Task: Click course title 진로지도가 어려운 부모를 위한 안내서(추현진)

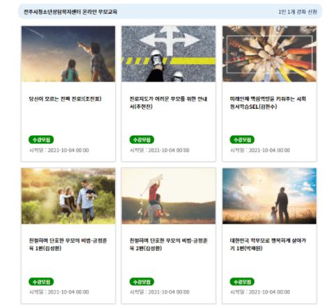Action: (x=168, y=102)
